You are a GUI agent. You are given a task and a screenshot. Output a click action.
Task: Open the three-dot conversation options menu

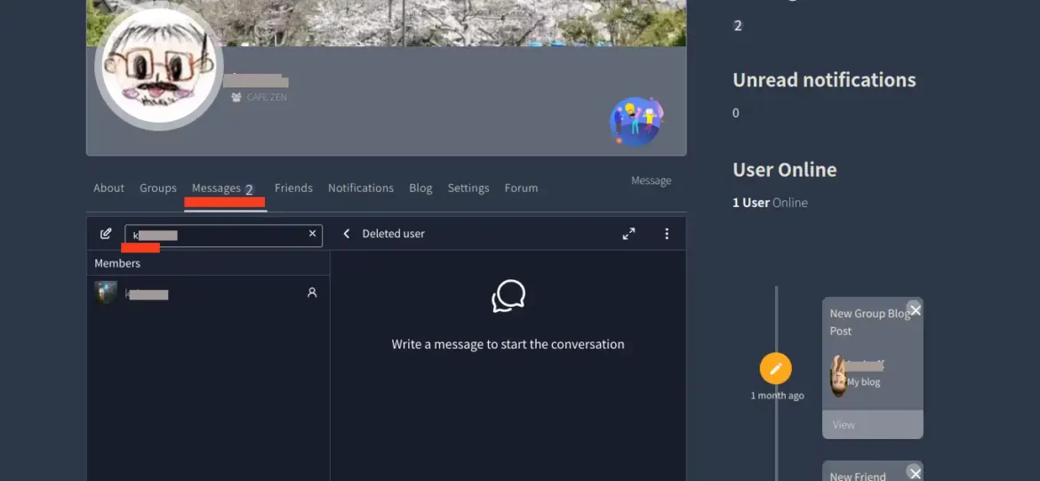coord(667,234)
